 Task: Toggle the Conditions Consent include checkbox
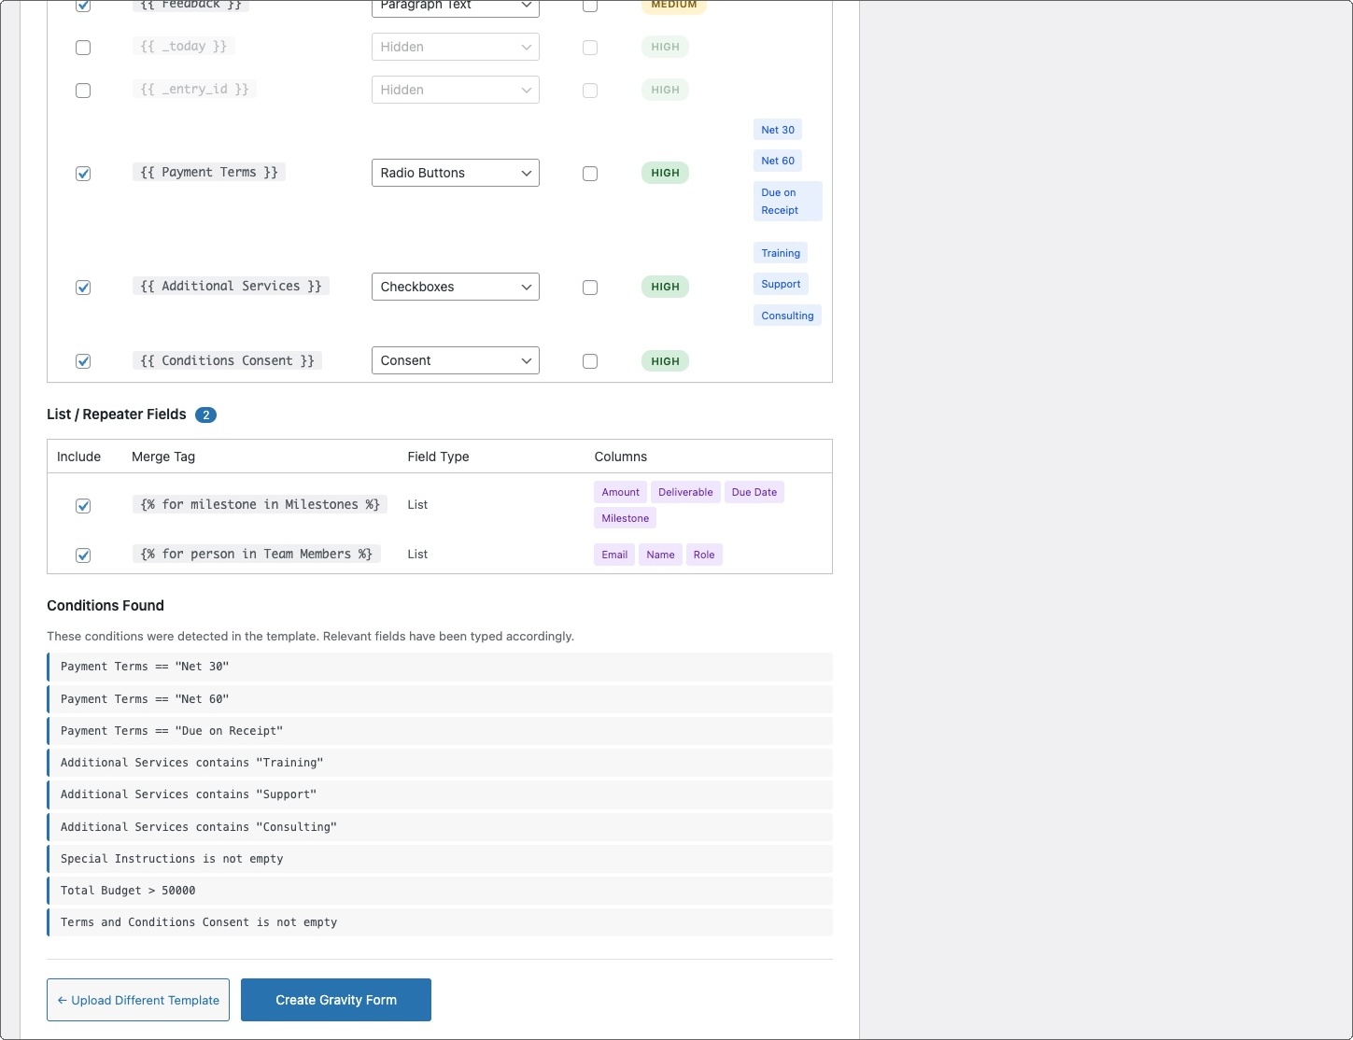click(x=83, y=361)
